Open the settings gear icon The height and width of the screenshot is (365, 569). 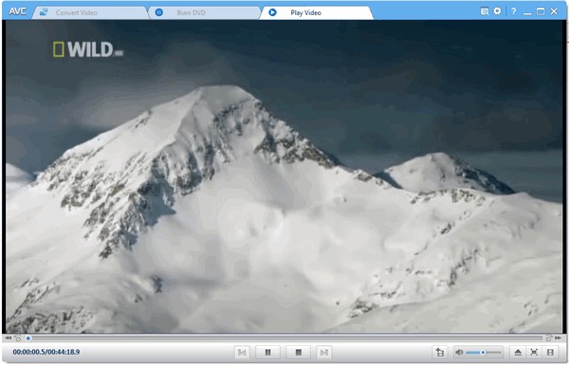tap(497, 10)
